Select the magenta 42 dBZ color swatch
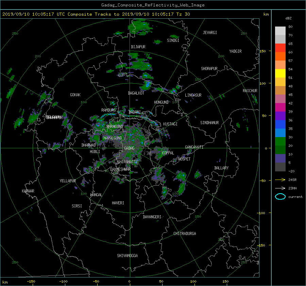 [x=280, y=107]
